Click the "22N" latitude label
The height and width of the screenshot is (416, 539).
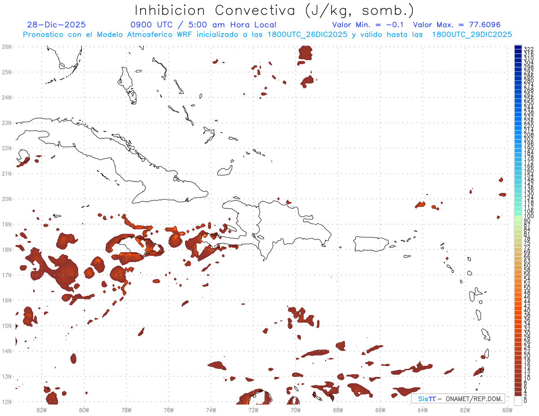[x=7, y=148]
